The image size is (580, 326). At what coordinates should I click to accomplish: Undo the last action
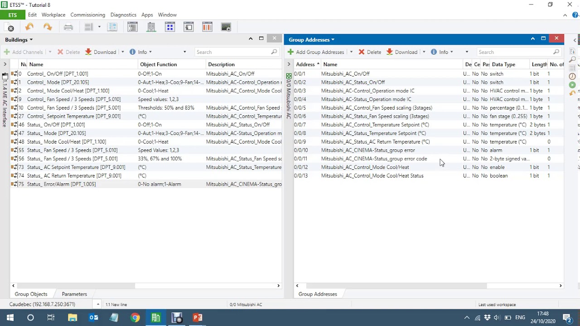(x=29, y=27)
